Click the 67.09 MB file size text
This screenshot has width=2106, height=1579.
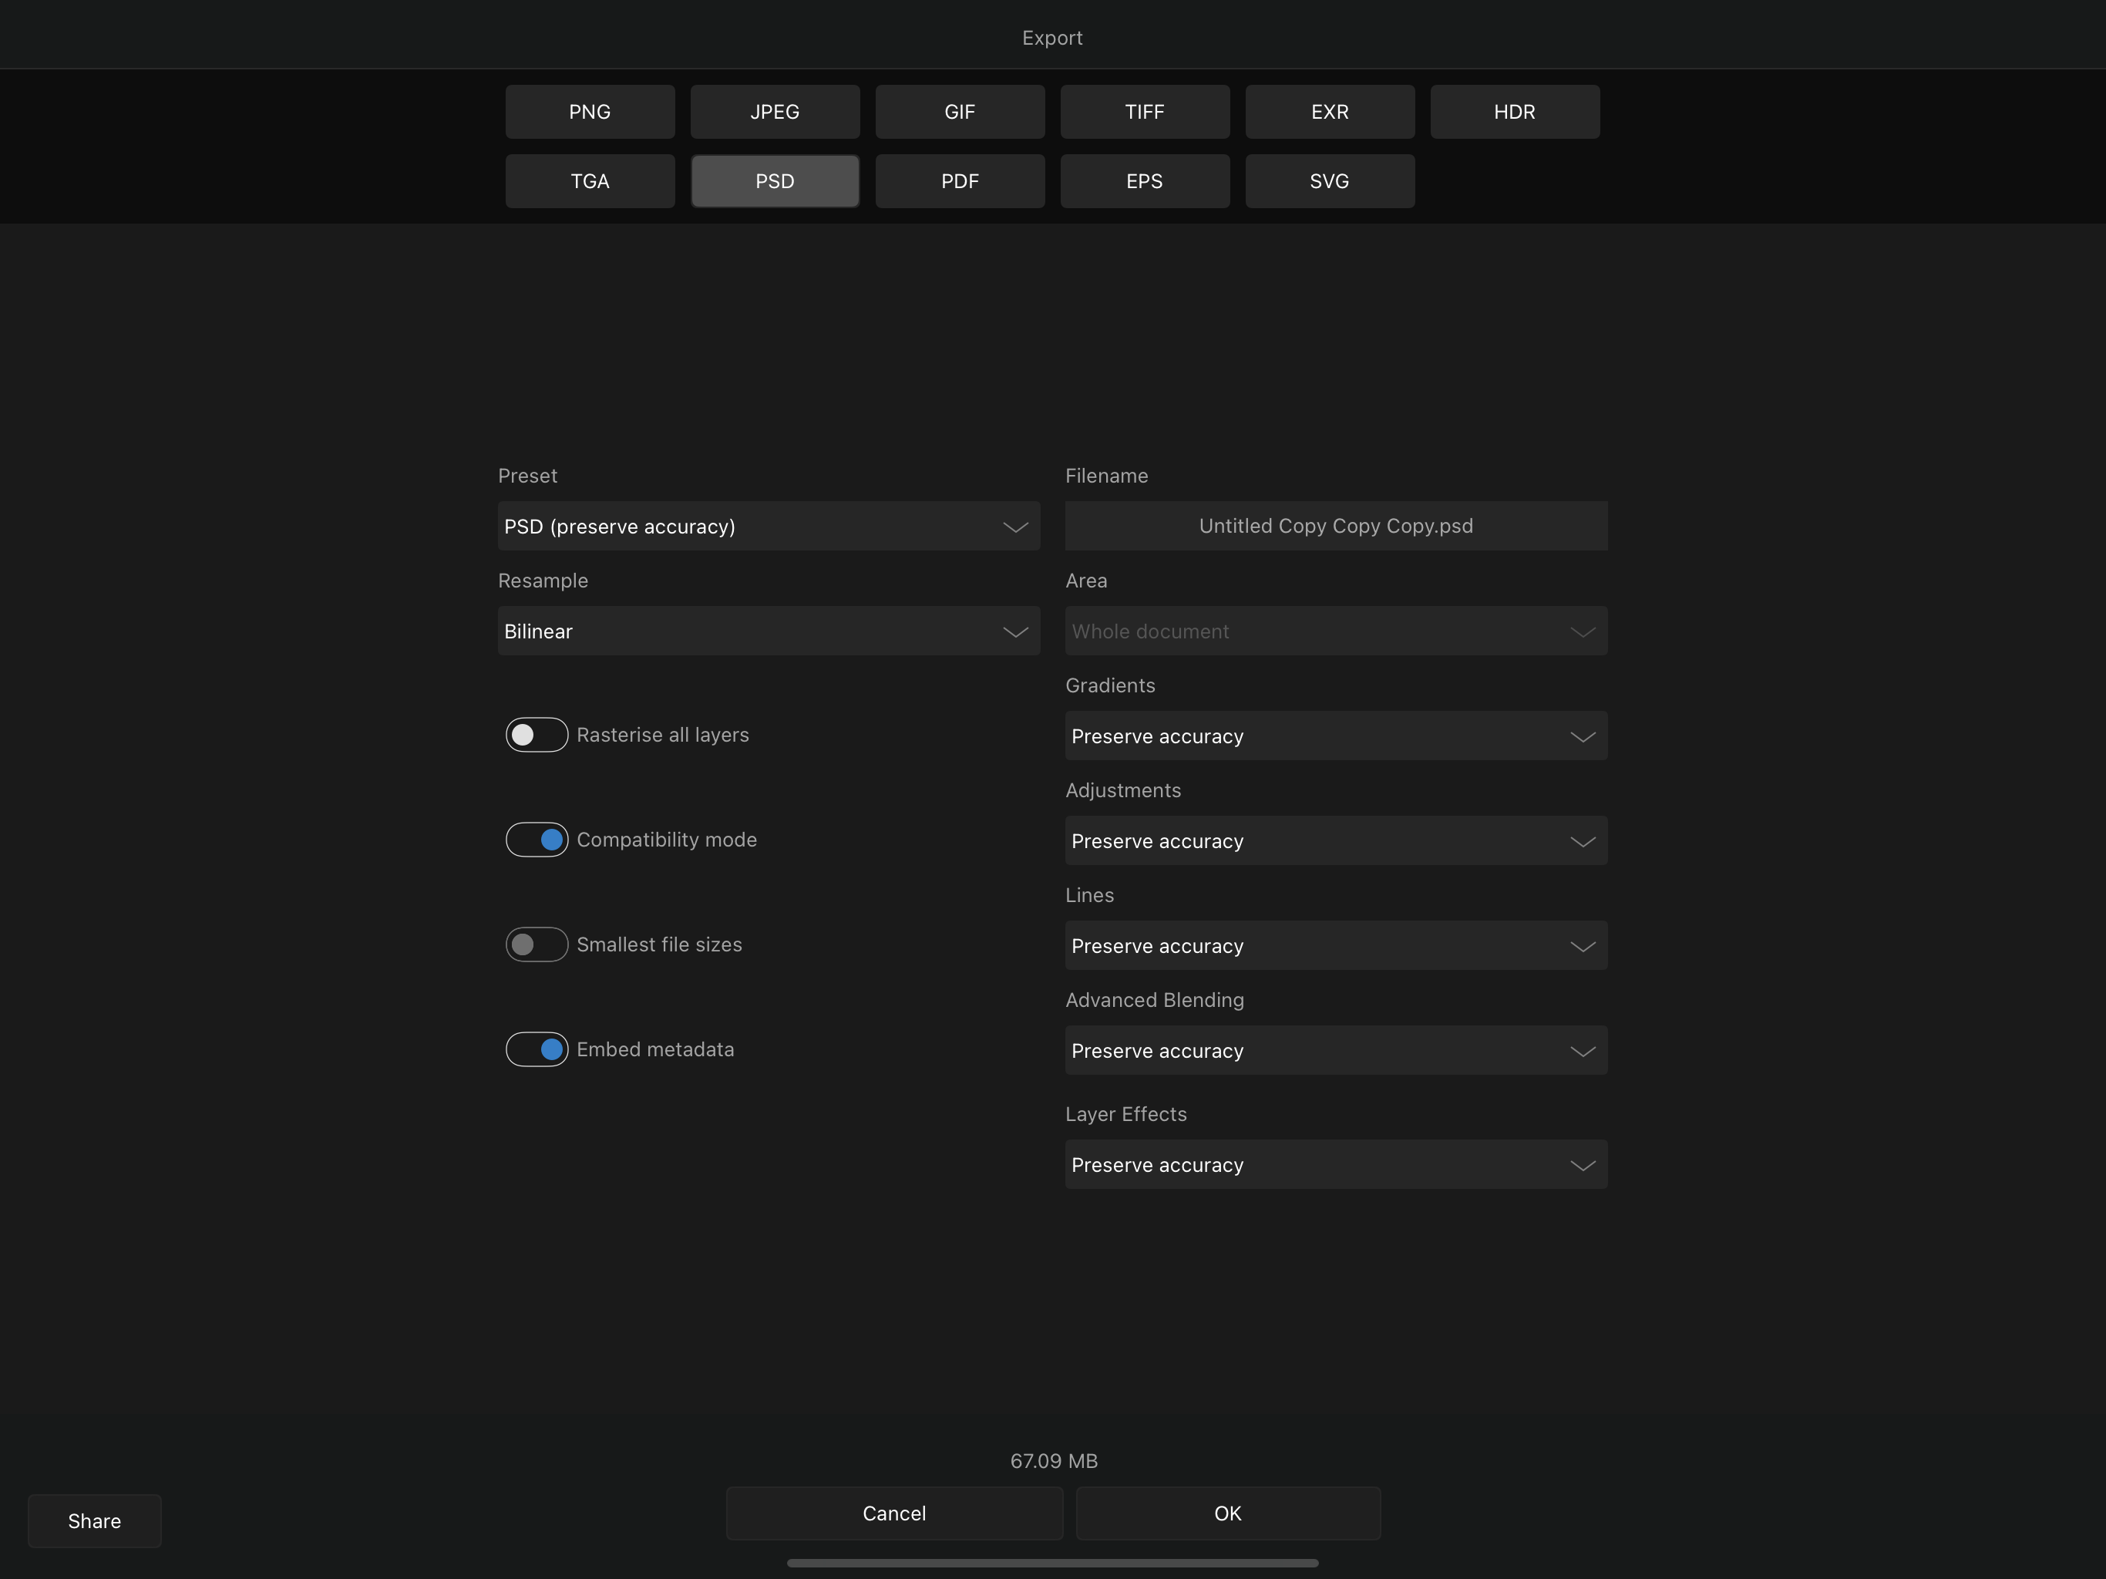click(x=1054, y=1461)
